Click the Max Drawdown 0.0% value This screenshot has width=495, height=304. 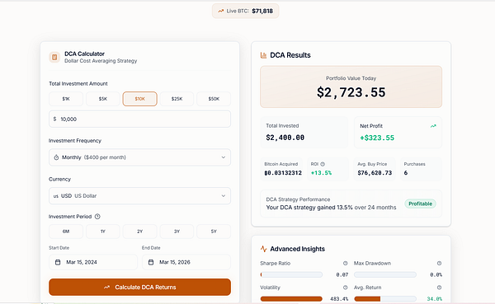[436, 274]
